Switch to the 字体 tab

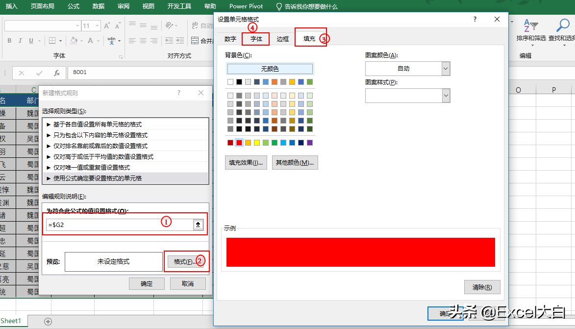(x=256, y=39)
